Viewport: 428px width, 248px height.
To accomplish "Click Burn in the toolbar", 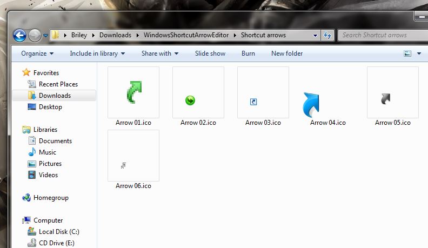I will click(x=248, y=53).
